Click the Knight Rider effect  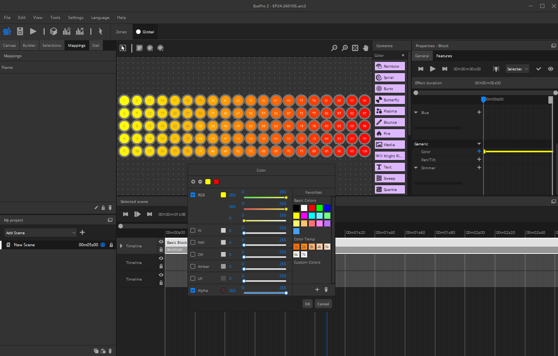(390, 156)
